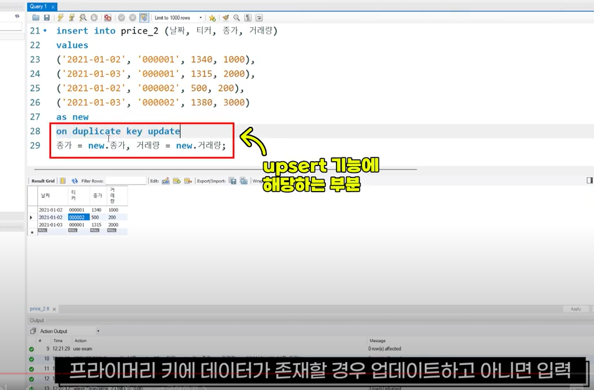Select cell 000002 in result grid

tap(78, 217)
